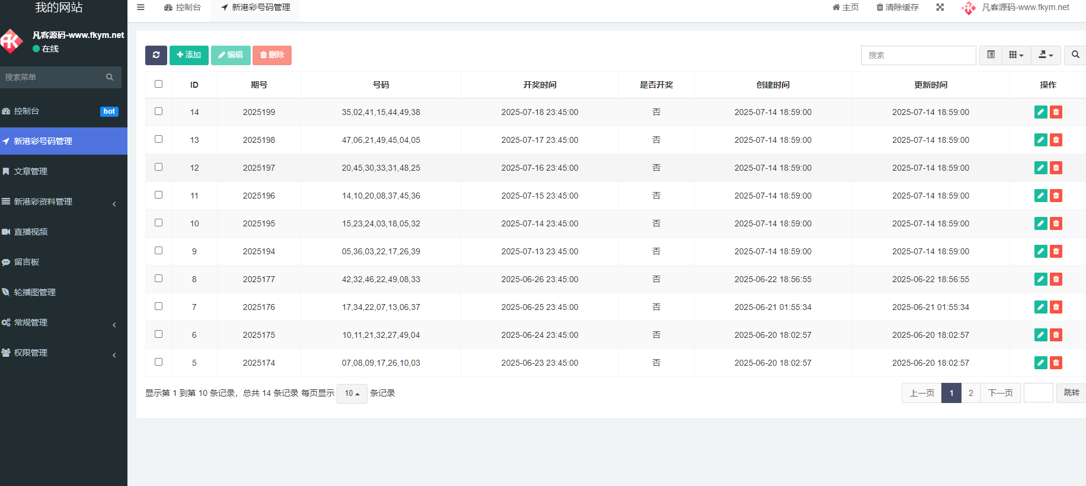Delete row with ID 5
This screenshot has height=486, width=1086.
[1056, 363]
